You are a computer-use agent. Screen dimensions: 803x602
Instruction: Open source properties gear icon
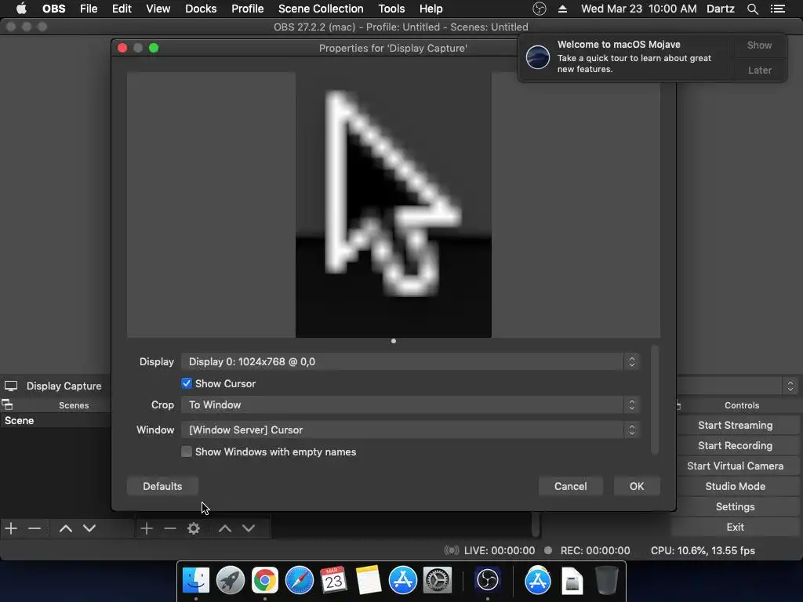194,528
